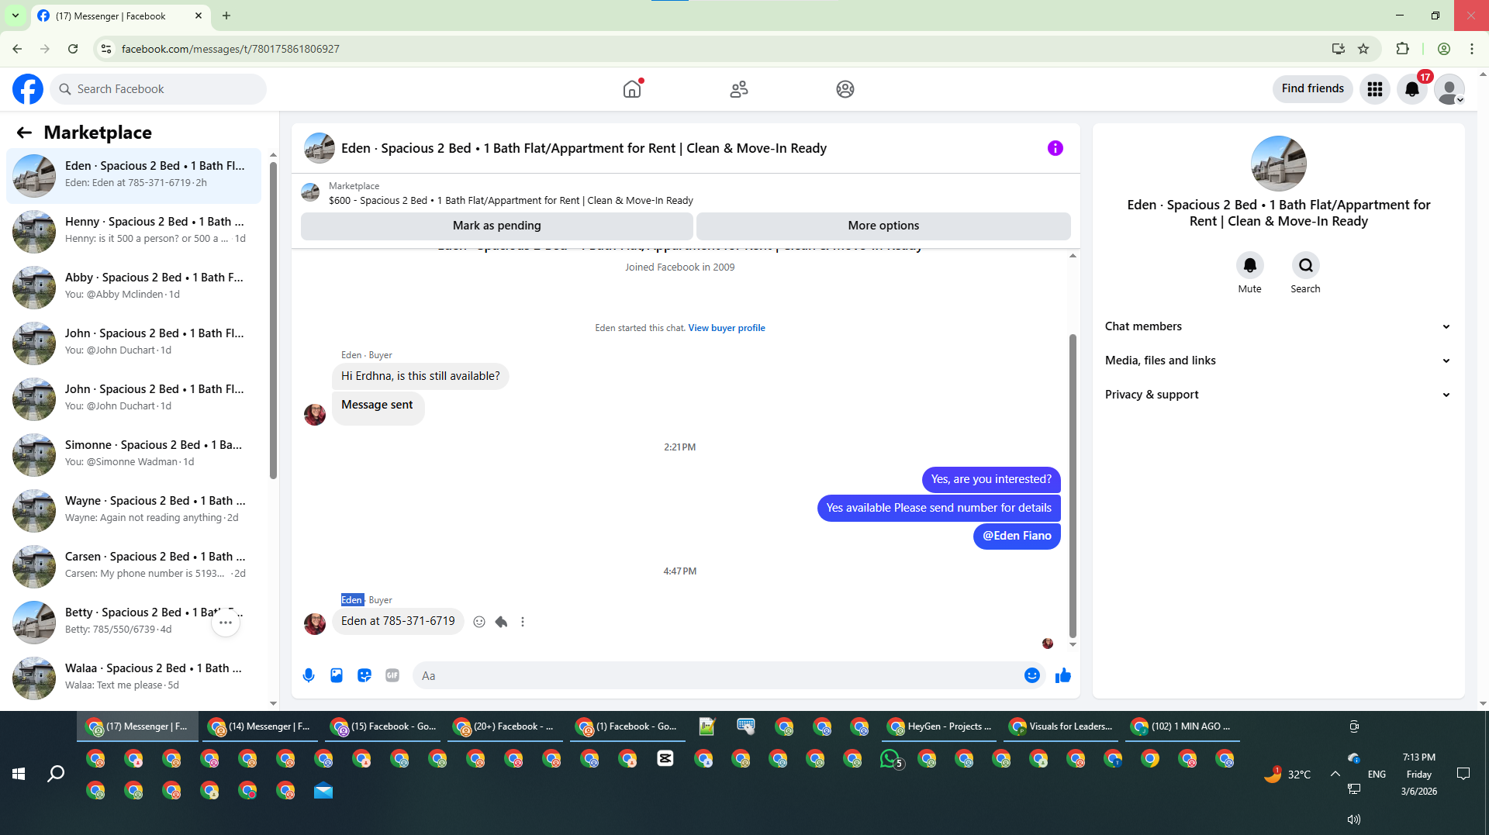Open Windows notification center

(x=1463, y=774)
